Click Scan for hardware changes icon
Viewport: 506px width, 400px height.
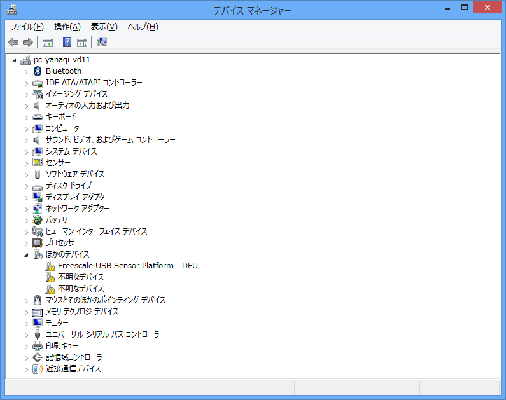(102, 42)
